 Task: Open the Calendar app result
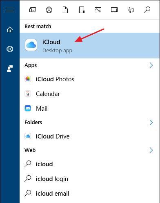pyautogui.click(x=89, y=94)
